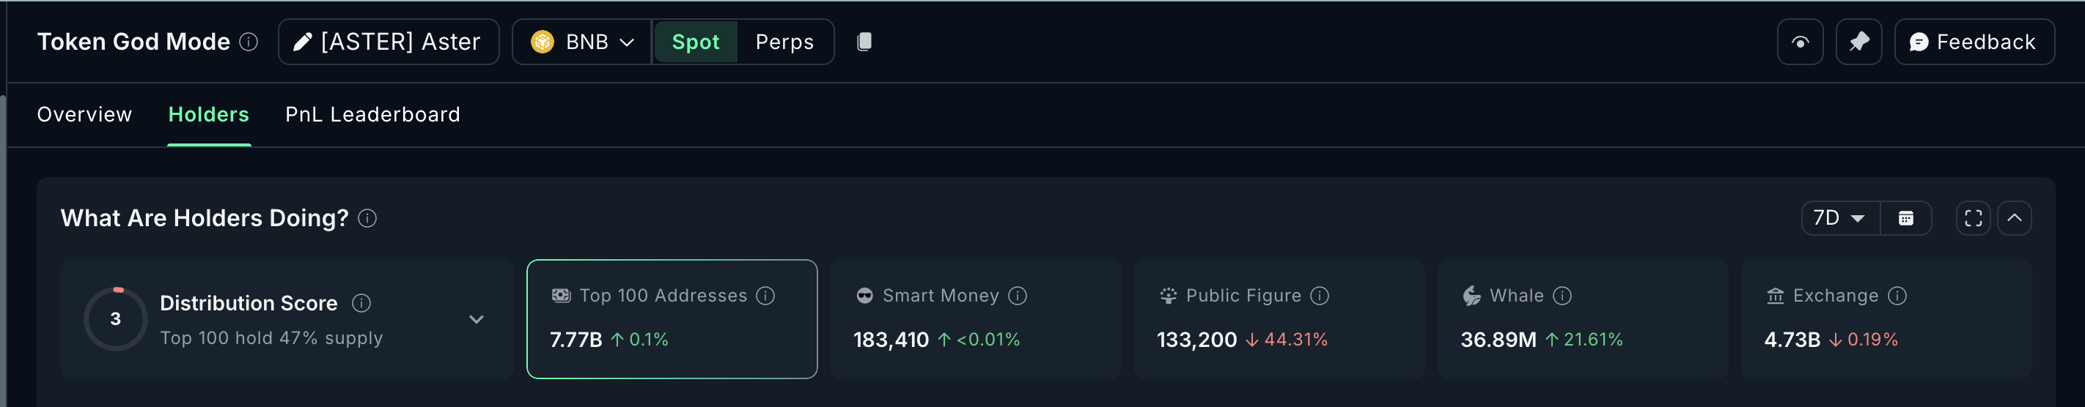Click info icon next to Distribution Score
The height and width of the screenshot is (407, 2085).
[361, 303]
